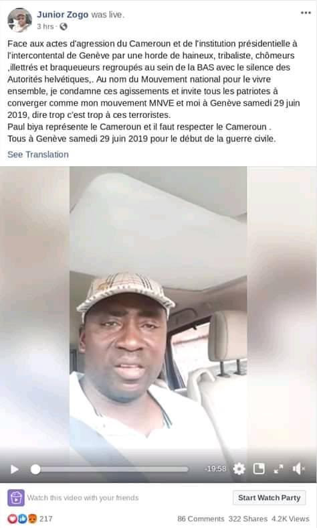Open the reaction icons list

click(x=22, y=519)
